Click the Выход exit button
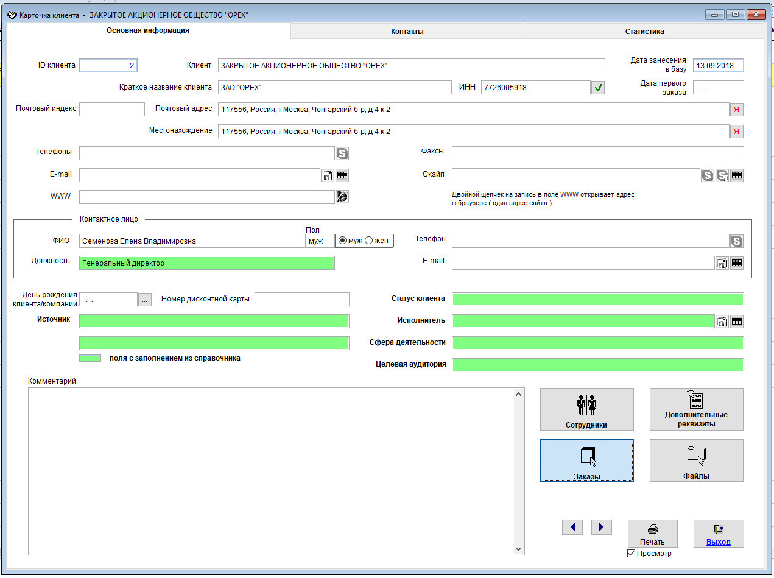The image size is (774, 578). [x=718, y=534]
